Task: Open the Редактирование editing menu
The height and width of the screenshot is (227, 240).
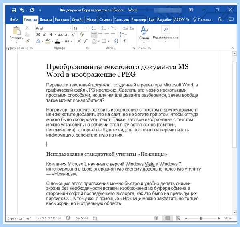Action: pyautogui.click(x=166, y=34)
